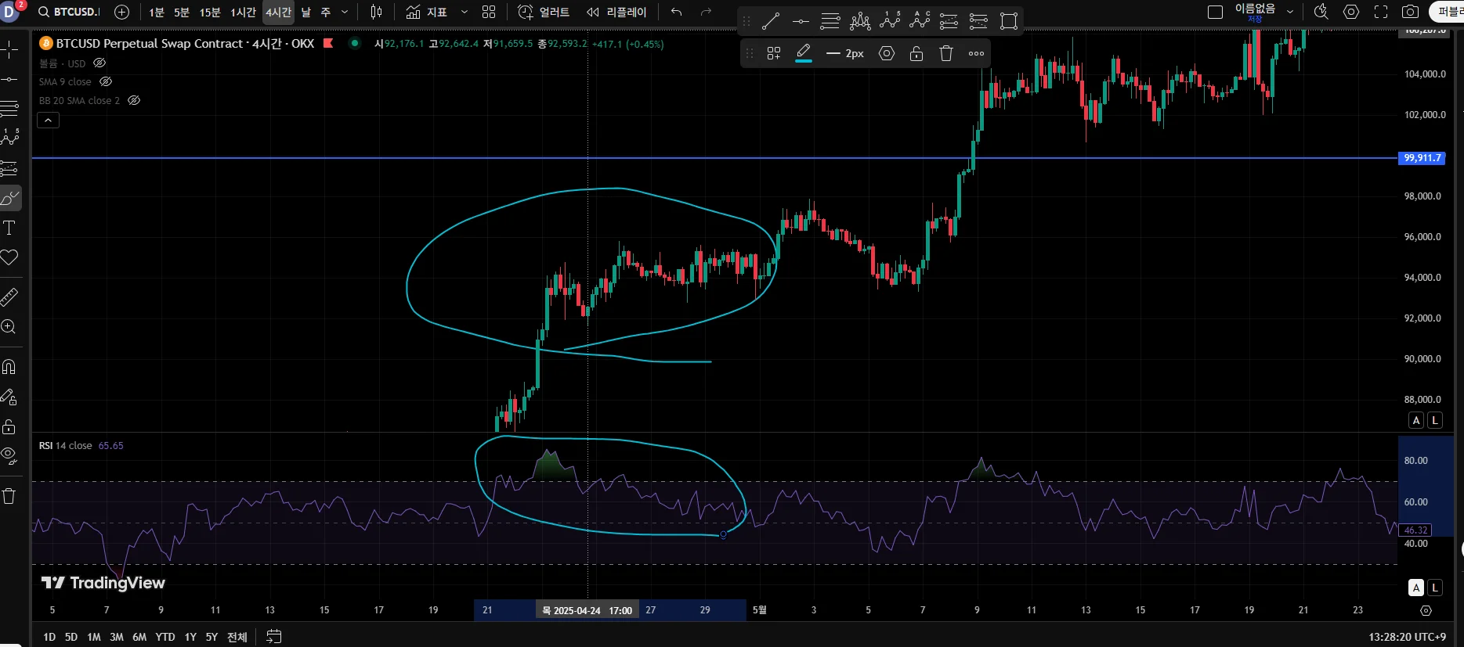This screenshot has width=1464, height=647.
Task: Select the Fibonacci retracement tool in favorites bar
Action: click(x=830, y=21)
